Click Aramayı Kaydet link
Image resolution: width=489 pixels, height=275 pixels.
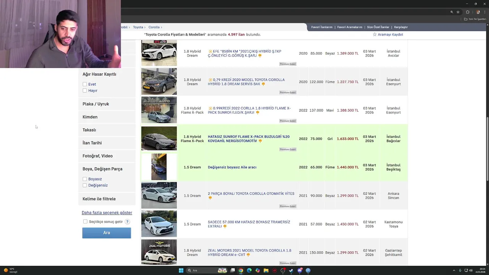pyautogui.click(x=390, y=34)
